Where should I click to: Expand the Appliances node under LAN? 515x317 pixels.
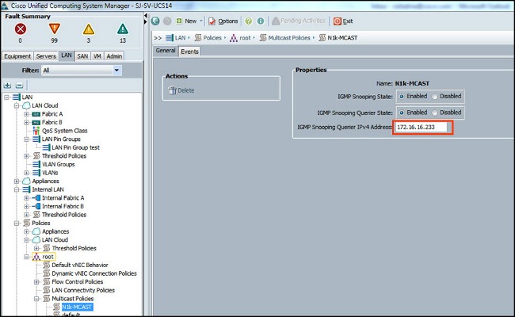[17, 181]
